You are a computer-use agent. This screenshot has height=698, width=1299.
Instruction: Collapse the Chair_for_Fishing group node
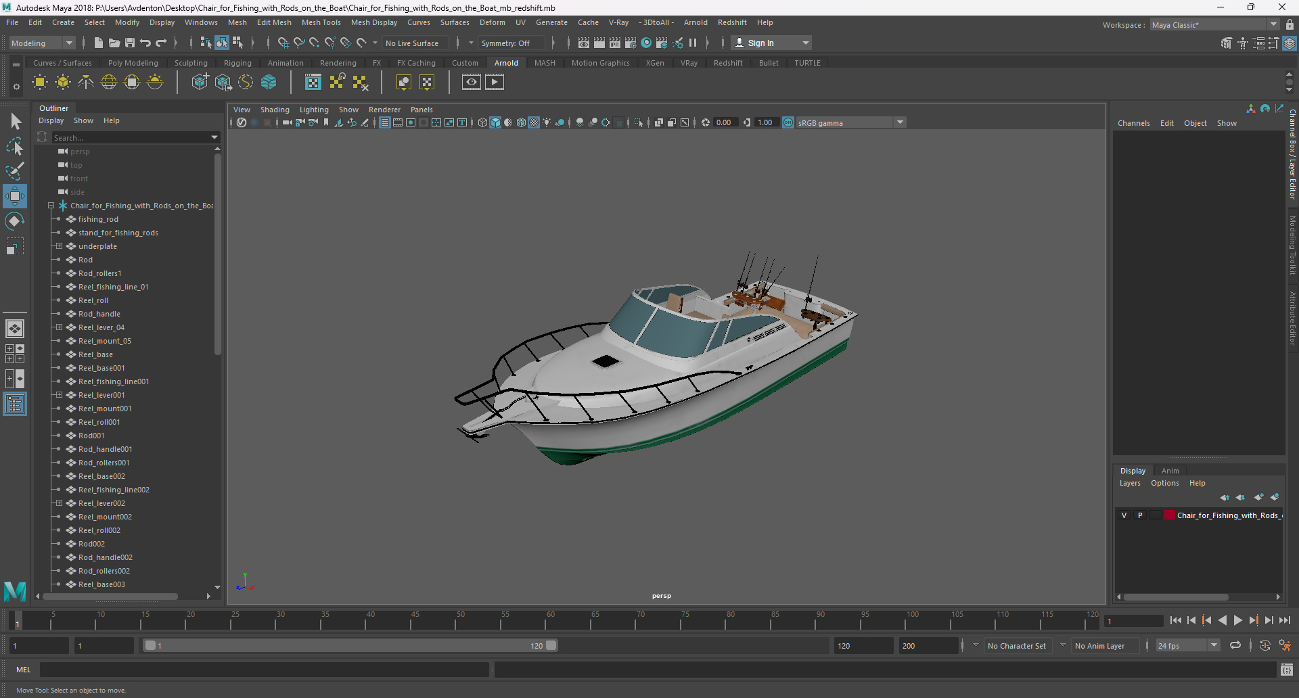pyautogui.click(x=51, y=206)
